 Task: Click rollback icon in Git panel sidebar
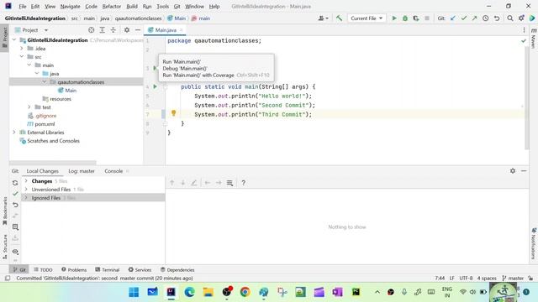tap(15, 205)
